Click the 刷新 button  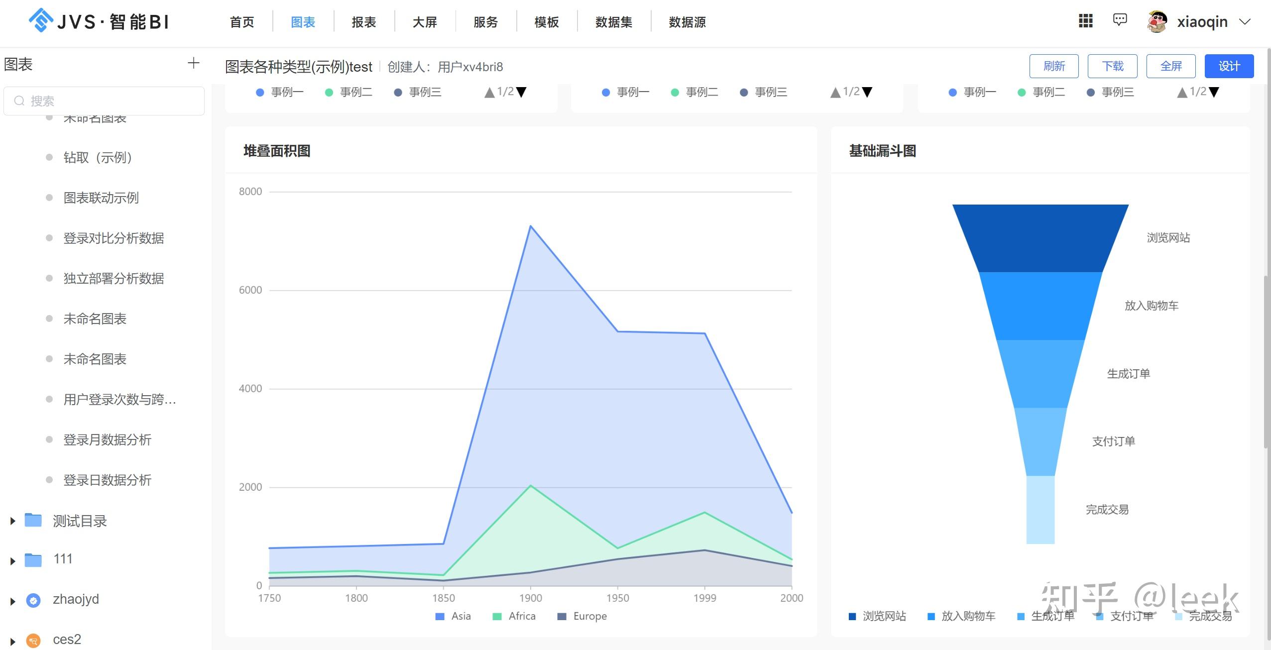pos(1054,66)
